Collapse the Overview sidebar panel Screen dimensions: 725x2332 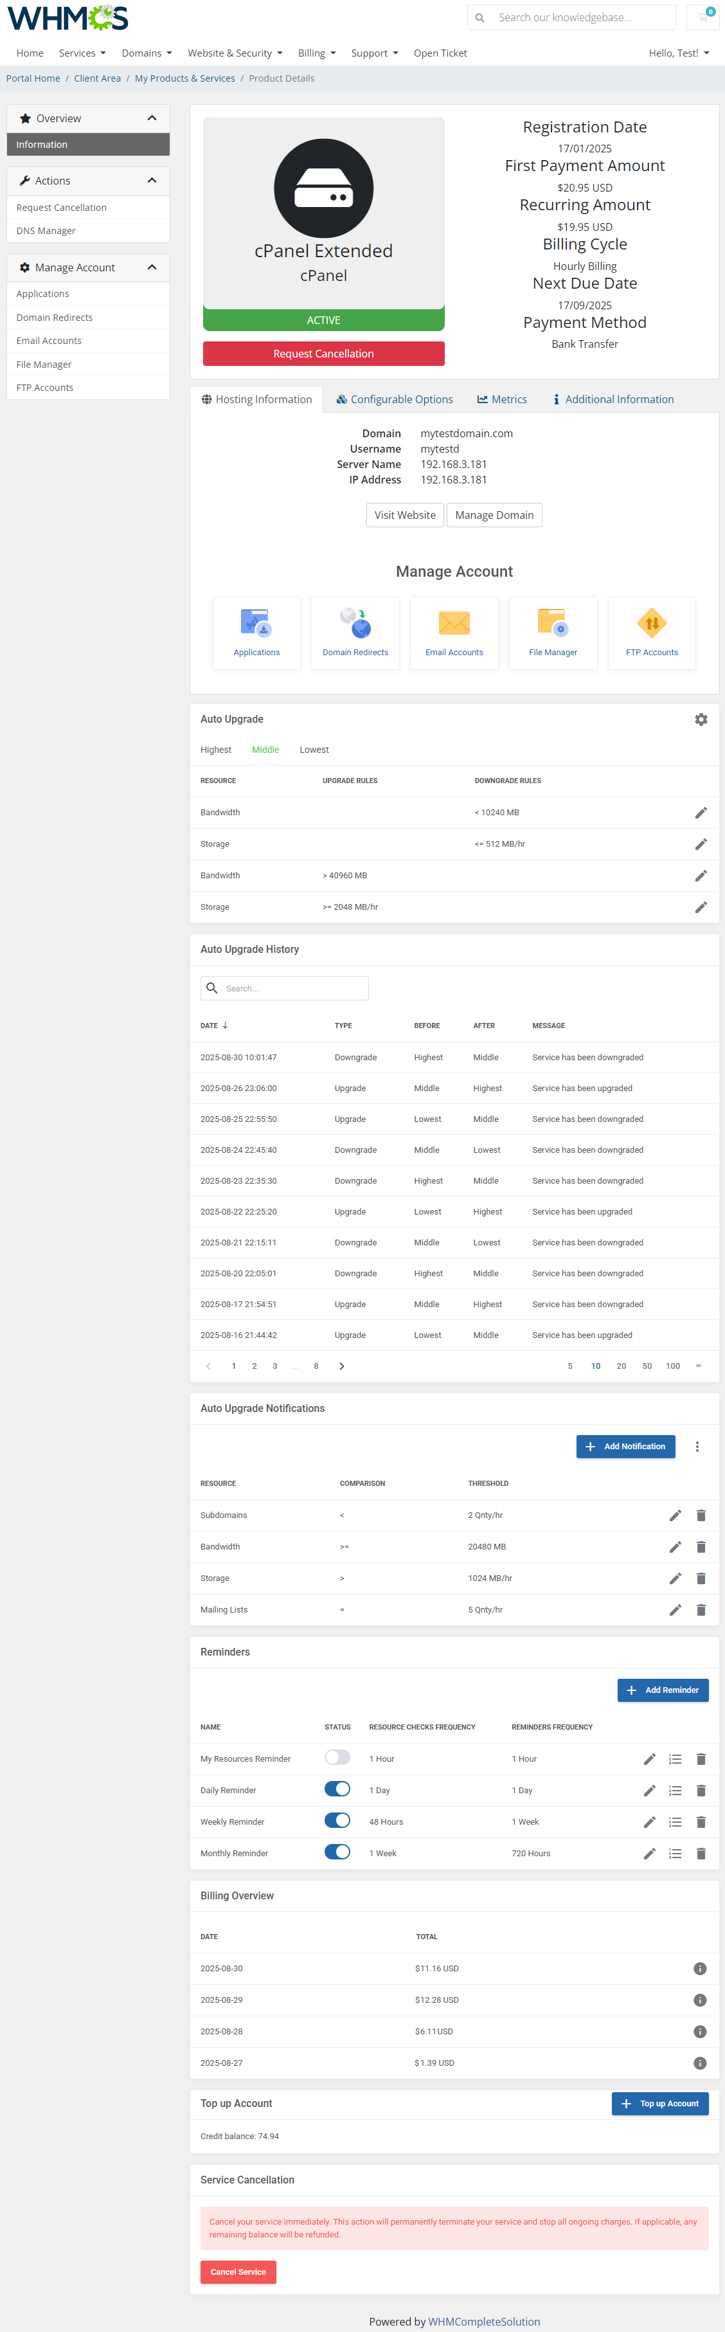pyautogui.click(x=152, y=118)
